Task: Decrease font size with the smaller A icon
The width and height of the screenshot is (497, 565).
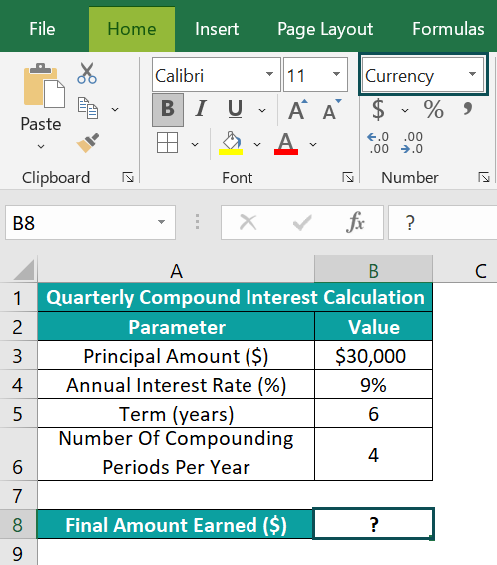Action: click(332, 109)
